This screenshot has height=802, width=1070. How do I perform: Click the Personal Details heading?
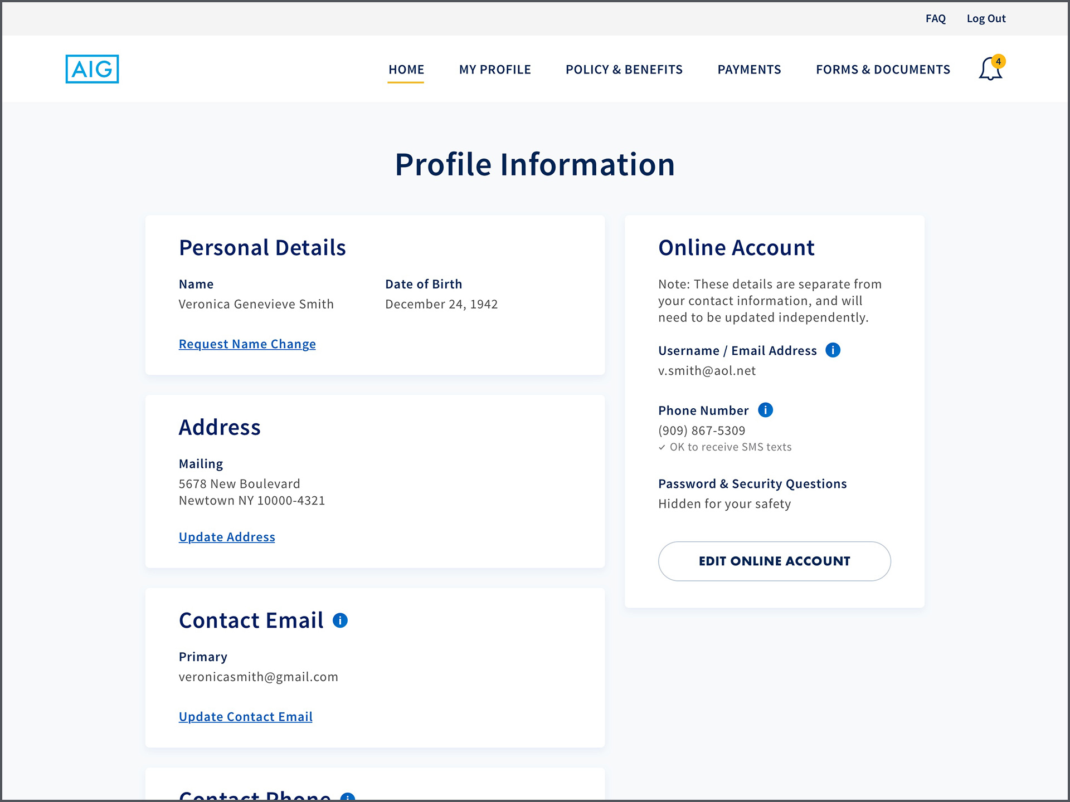262,248
